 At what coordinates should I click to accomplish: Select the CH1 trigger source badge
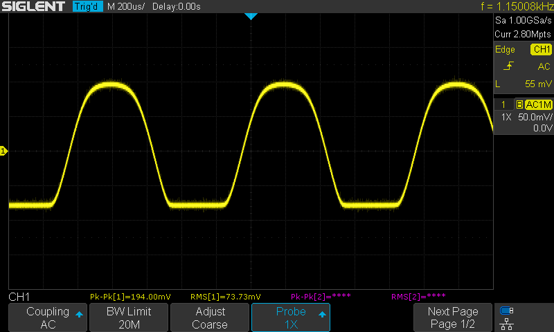pyautogui.click(x=541, y=49)
